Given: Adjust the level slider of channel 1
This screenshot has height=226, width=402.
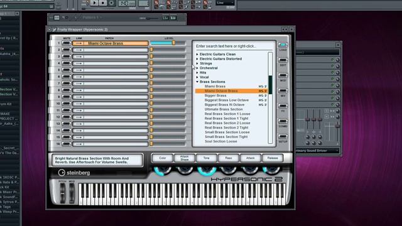Looking at the screenshot, I should 168,43.
